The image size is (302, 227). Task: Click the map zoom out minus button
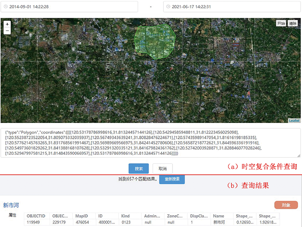point(7,31)
